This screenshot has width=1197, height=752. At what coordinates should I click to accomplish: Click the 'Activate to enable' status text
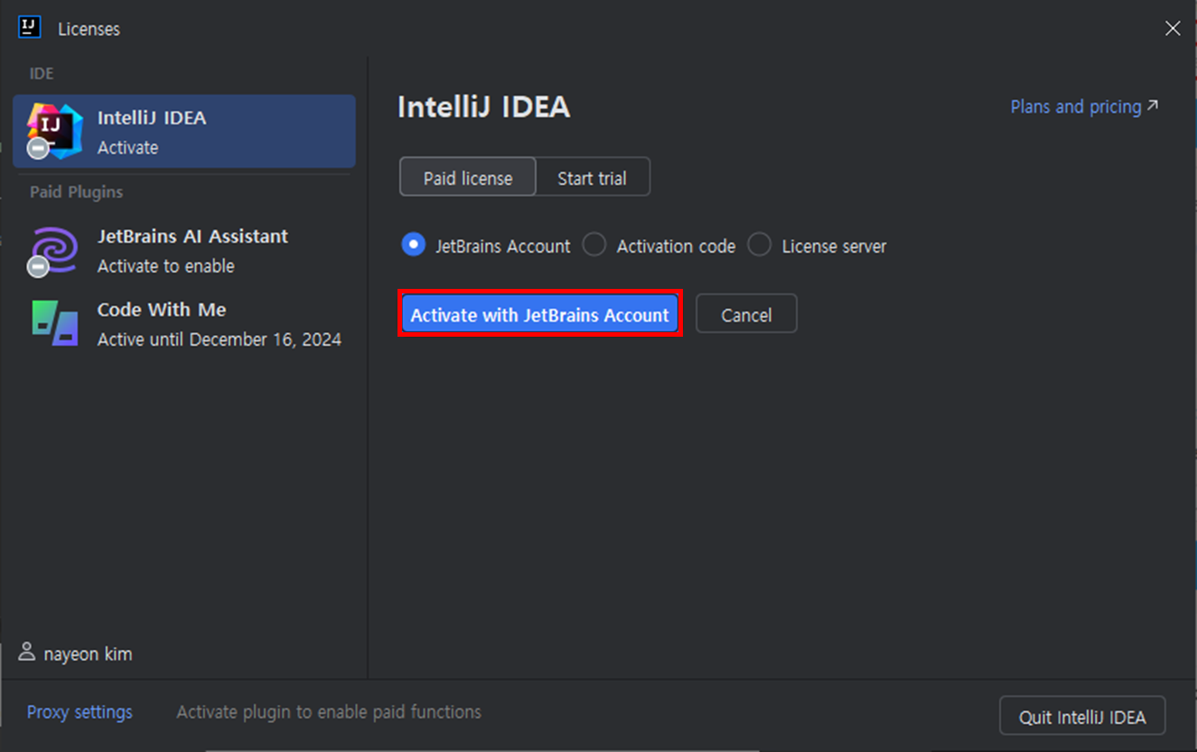point(166,266)
